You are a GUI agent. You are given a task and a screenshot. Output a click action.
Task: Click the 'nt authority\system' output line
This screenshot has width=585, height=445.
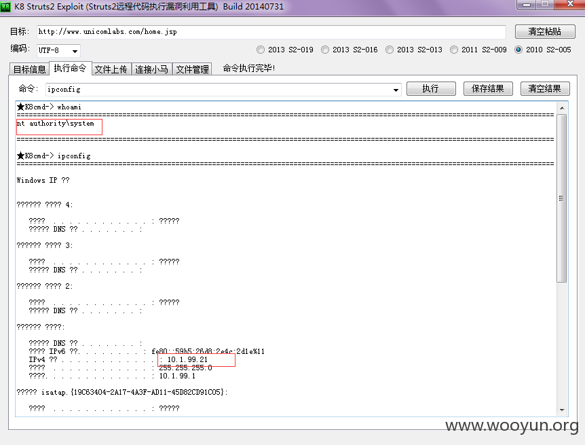click(x=56, y=123)
